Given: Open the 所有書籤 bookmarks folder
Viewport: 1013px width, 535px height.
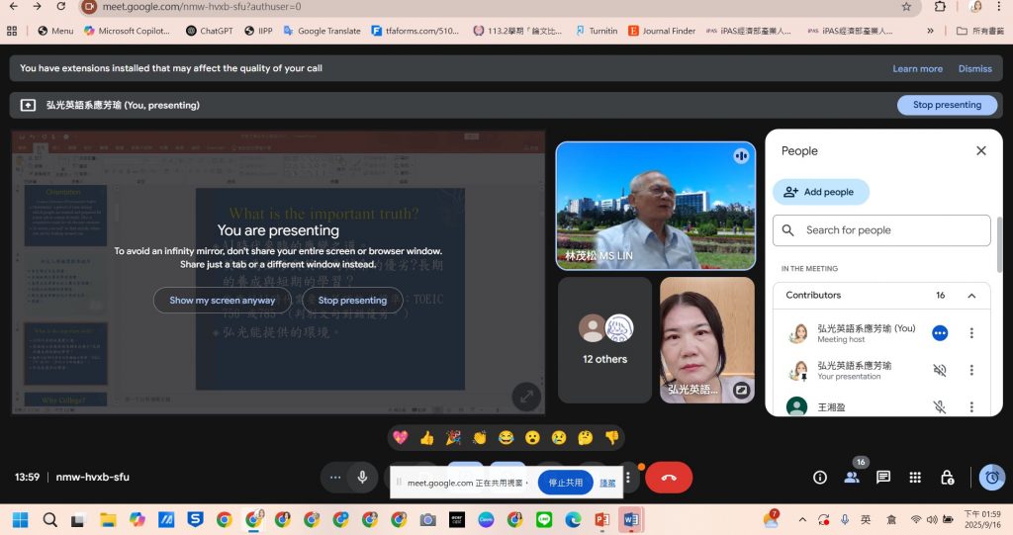Looking at the screenshot, I should [980, 31].
